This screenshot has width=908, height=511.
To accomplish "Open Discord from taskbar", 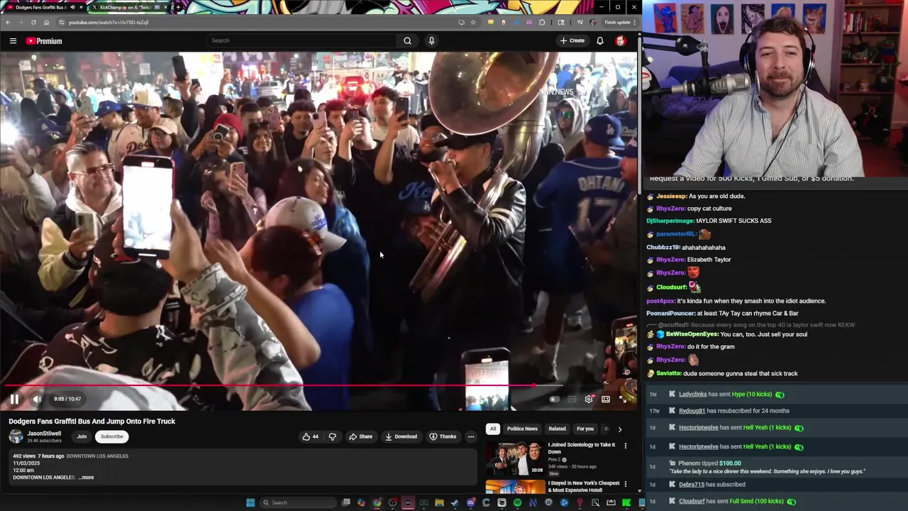I will 470,502.
